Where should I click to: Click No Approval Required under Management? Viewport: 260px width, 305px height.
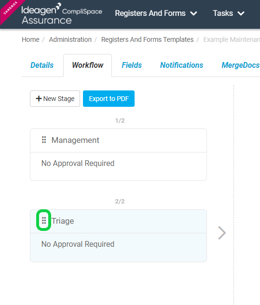pyautogui.click(x=78, y=164)
